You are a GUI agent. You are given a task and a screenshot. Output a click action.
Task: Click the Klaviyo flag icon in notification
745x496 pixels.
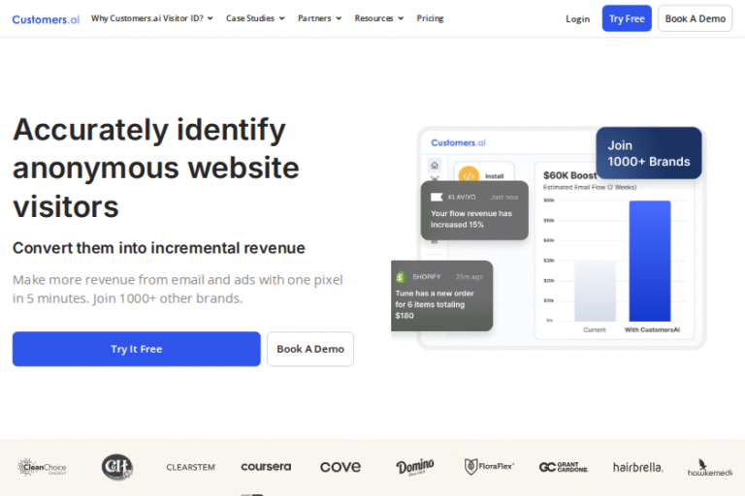437,197
